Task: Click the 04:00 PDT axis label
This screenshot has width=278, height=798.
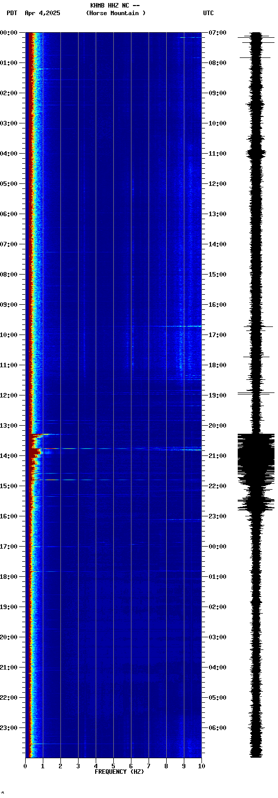Action: [9, 154]
